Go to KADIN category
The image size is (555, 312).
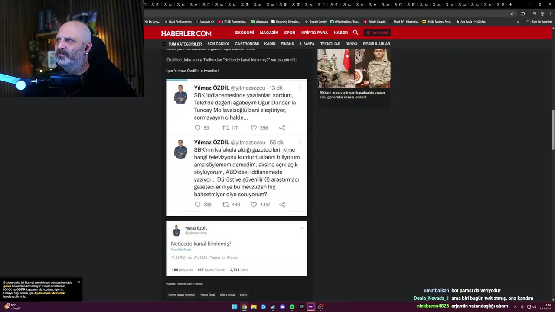tap(270, 44)
